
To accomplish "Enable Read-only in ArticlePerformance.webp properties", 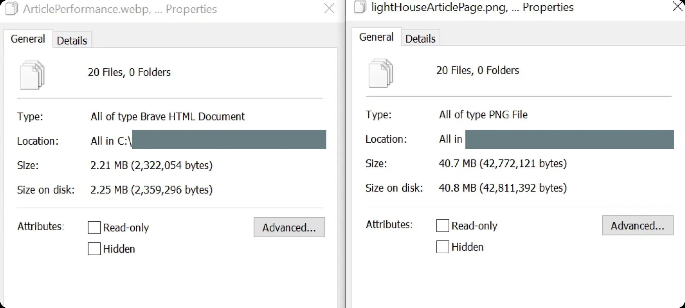I will point(94,227).
